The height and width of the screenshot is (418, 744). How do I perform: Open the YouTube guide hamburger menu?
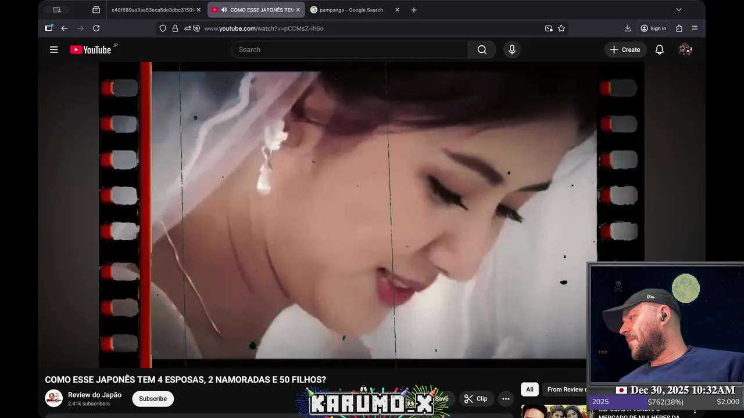(x=54, y=50)
